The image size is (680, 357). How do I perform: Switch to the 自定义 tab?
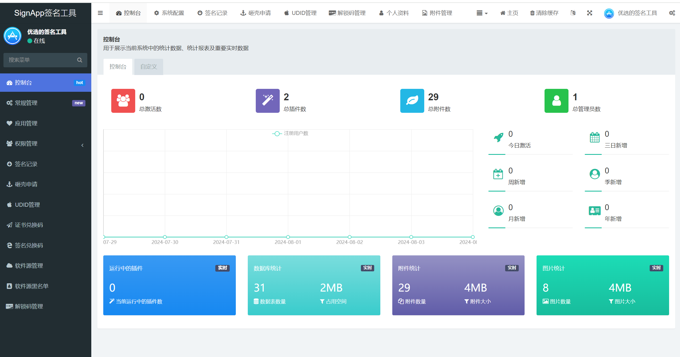(148, 67)
